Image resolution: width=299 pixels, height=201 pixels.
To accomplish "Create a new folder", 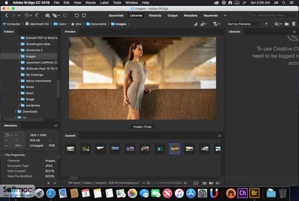I will tap(287, 24).
